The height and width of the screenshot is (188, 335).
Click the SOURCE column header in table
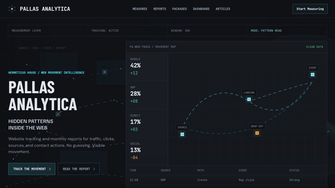click(165, 170)
